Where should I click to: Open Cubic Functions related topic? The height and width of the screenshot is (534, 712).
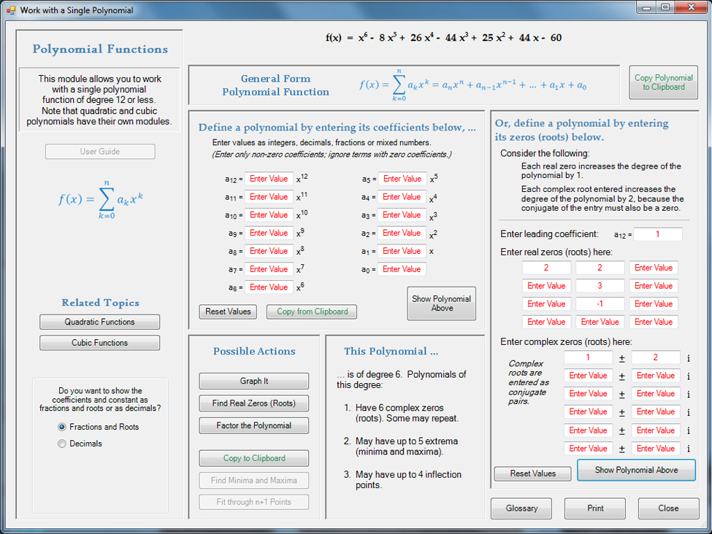pyautogui.click(x=99, y=343)
